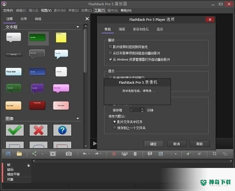Screen dimensions: 235x191
Task: Click the Open folder toolbar icon
Action: tap(19, 154)
